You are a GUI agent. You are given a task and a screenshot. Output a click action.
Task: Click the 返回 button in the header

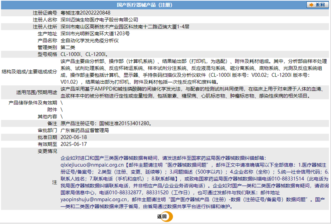click(317, 5)
